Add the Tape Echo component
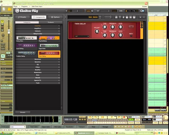Image resolution: width=169 pixels, height=135 pixels. coord(49,47)
